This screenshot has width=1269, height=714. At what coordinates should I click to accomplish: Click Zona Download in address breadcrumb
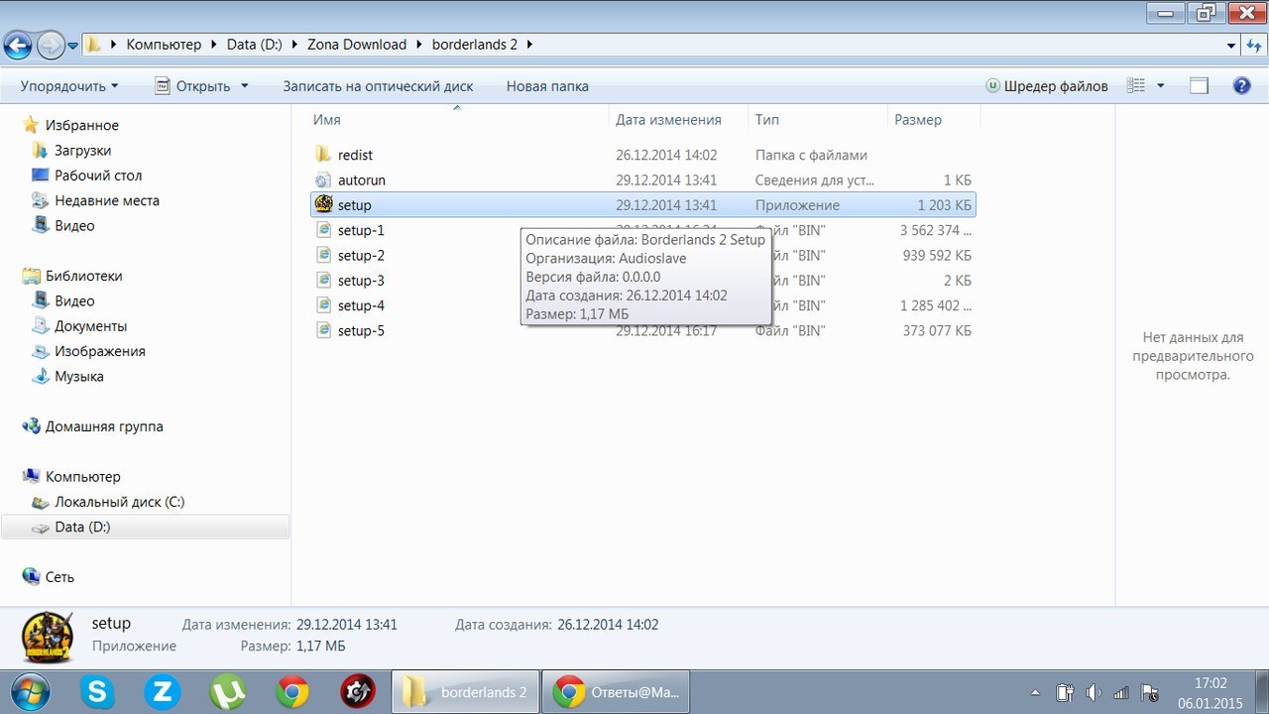coord(356,45)
